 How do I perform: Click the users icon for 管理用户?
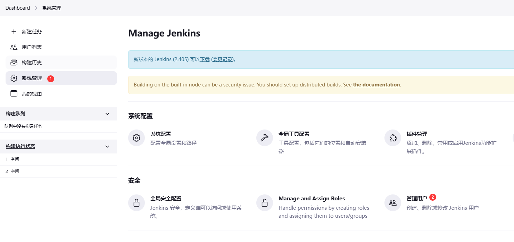[393, 203]
